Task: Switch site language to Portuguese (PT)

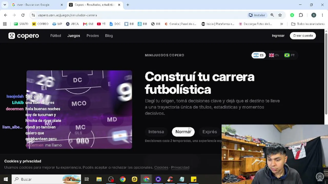Action: tap(290, 55)
